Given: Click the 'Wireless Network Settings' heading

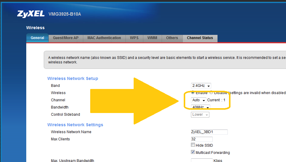Looking at the screenshot, I should pyautogui.click(x=75, y=125).
